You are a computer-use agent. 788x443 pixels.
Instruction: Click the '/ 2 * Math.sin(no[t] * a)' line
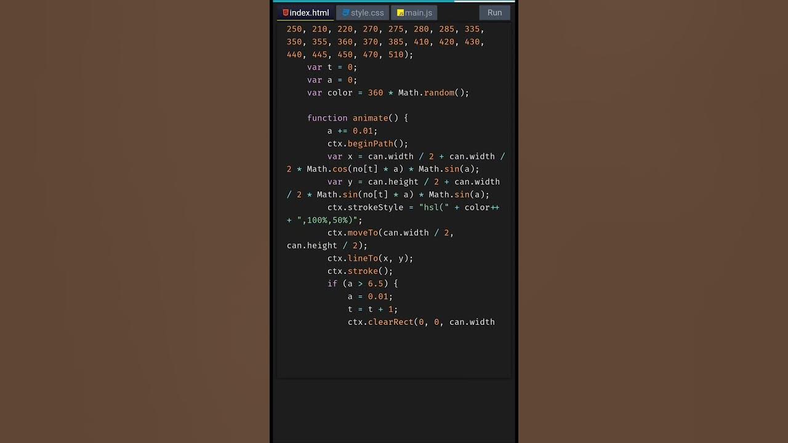coord(388,194)
